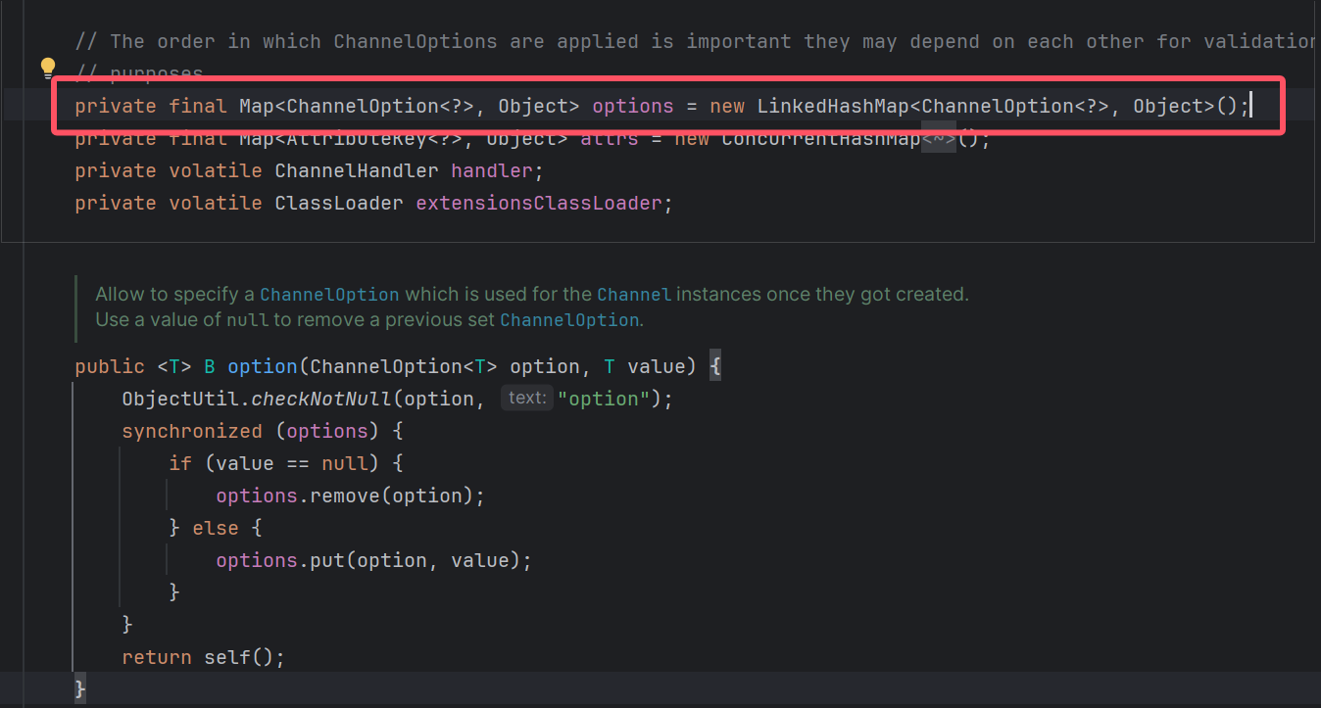Open the ChannelOption link ending the doc comment
The width and height of the screenshot is (1321, 708).
569,320
